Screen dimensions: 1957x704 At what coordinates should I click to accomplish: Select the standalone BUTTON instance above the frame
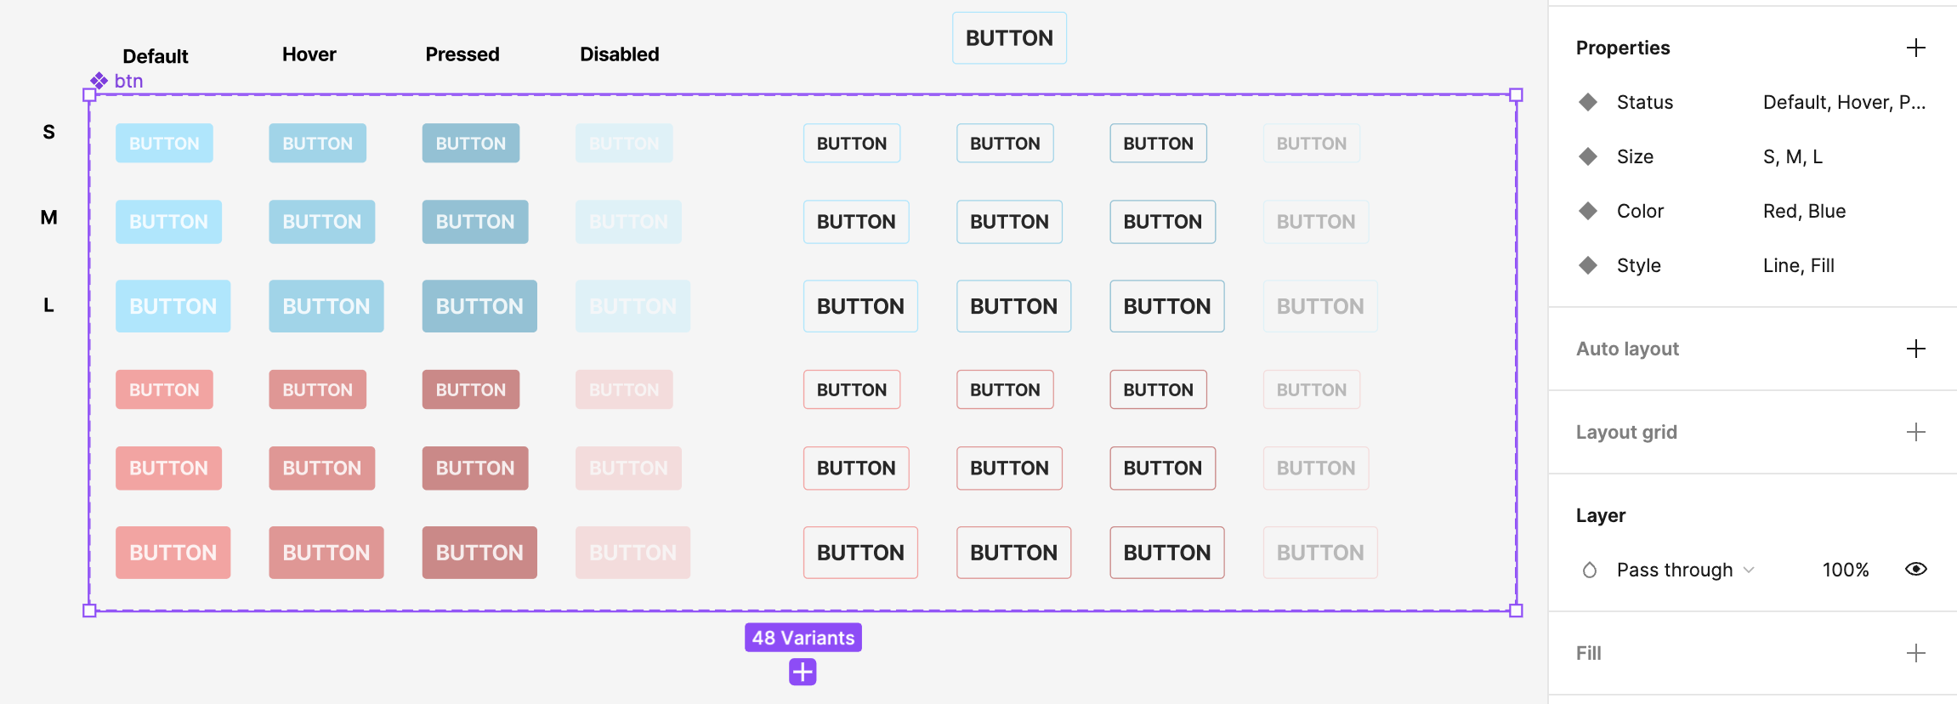[x=1009, y=38]
